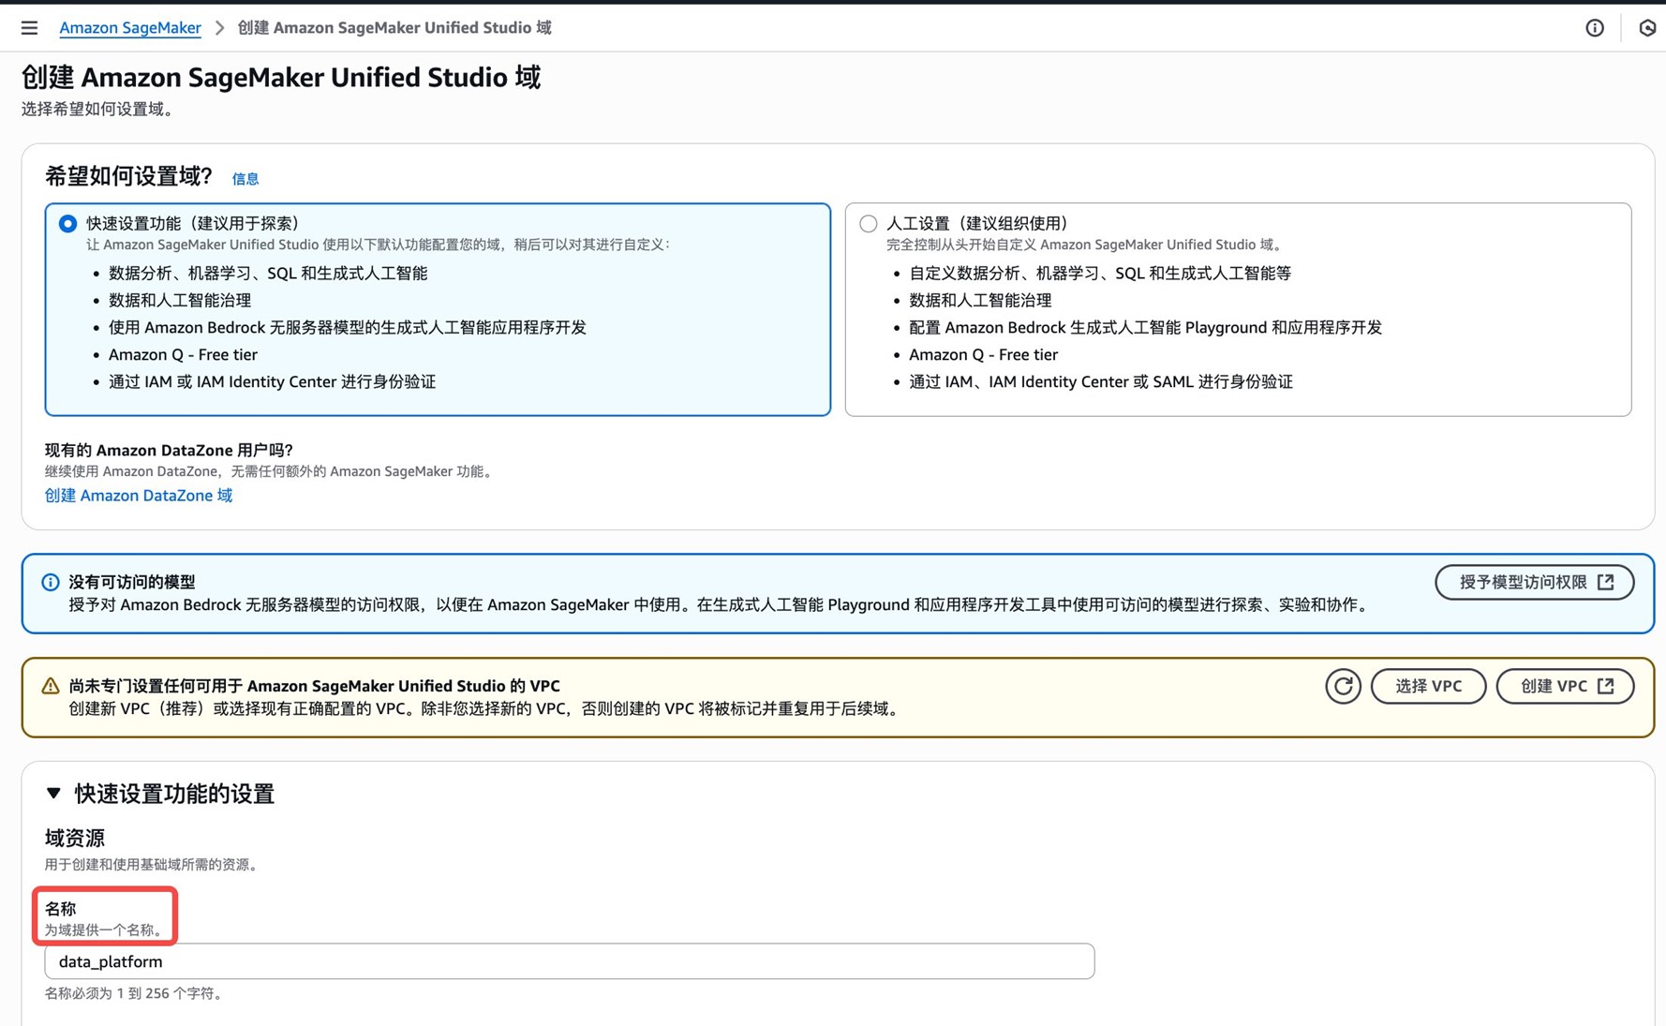
Task: Open 创建 Amazon DataZone 域 link
Action: [139, 496]
